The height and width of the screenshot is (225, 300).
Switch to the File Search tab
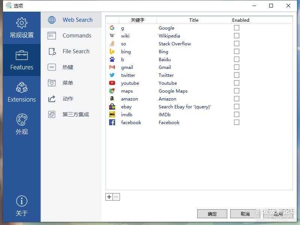coord(76,51)
